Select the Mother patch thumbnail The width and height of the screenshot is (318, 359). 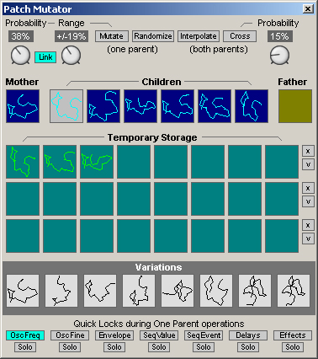tap(23, 106)
